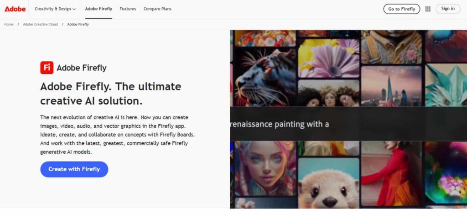
Task: Click the pink-haired woman thumbnail
Action: [265, 168]
